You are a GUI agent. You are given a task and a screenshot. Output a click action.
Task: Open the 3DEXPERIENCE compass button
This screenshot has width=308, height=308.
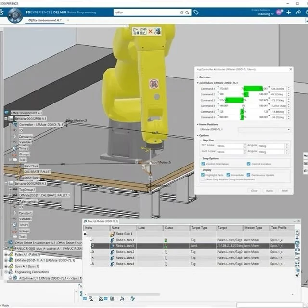15,15
